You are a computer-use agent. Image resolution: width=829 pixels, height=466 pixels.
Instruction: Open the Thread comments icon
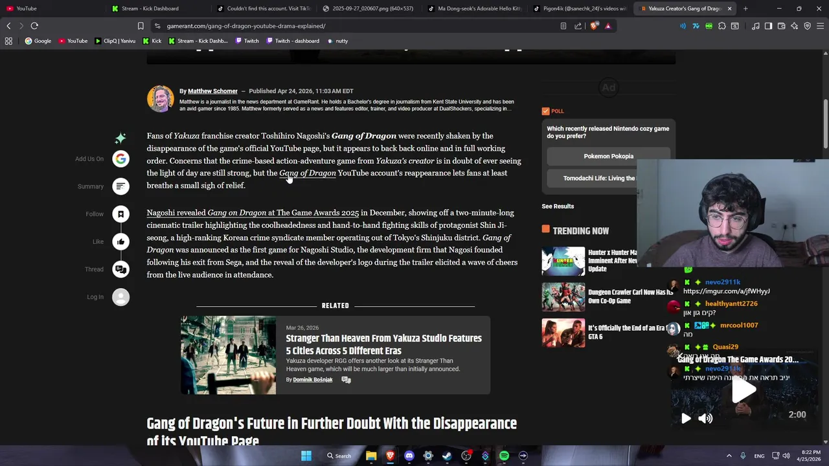coord(120,269)
